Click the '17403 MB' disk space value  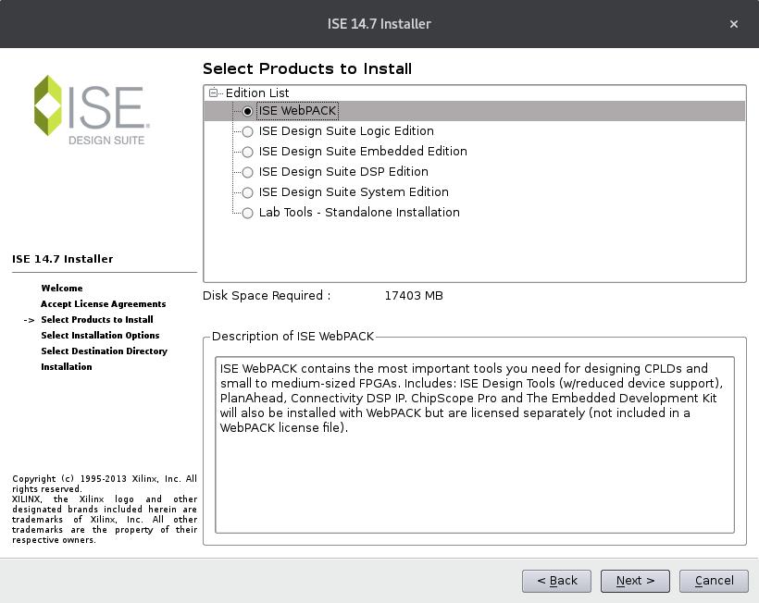click(x=414, y=295)
